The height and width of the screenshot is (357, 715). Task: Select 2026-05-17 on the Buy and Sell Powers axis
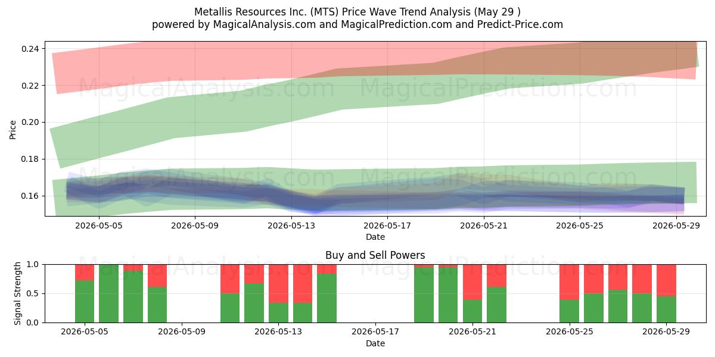click(x=376, y=332)
